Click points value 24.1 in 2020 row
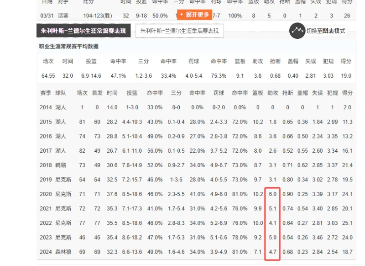 pyautogui.click(x=347, y=194)
